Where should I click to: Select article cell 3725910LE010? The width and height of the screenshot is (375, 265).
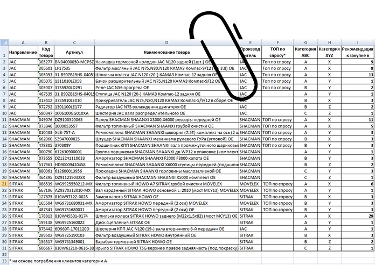[74, 101]
